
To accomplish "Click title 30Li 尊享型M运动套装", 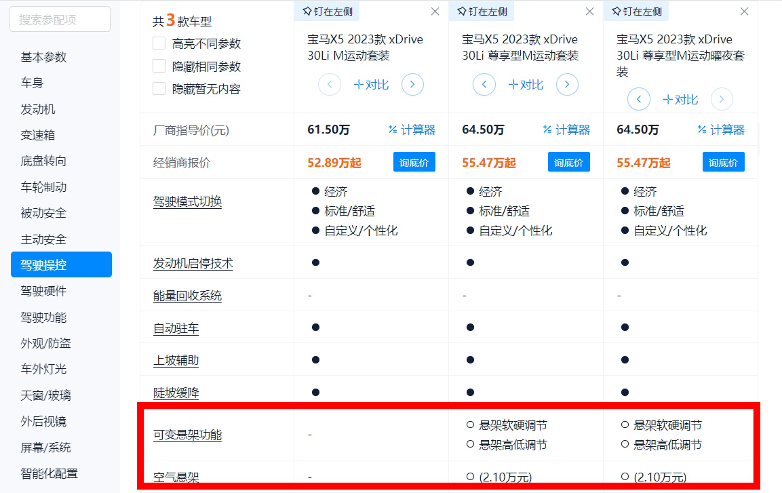I will point(520,47).
